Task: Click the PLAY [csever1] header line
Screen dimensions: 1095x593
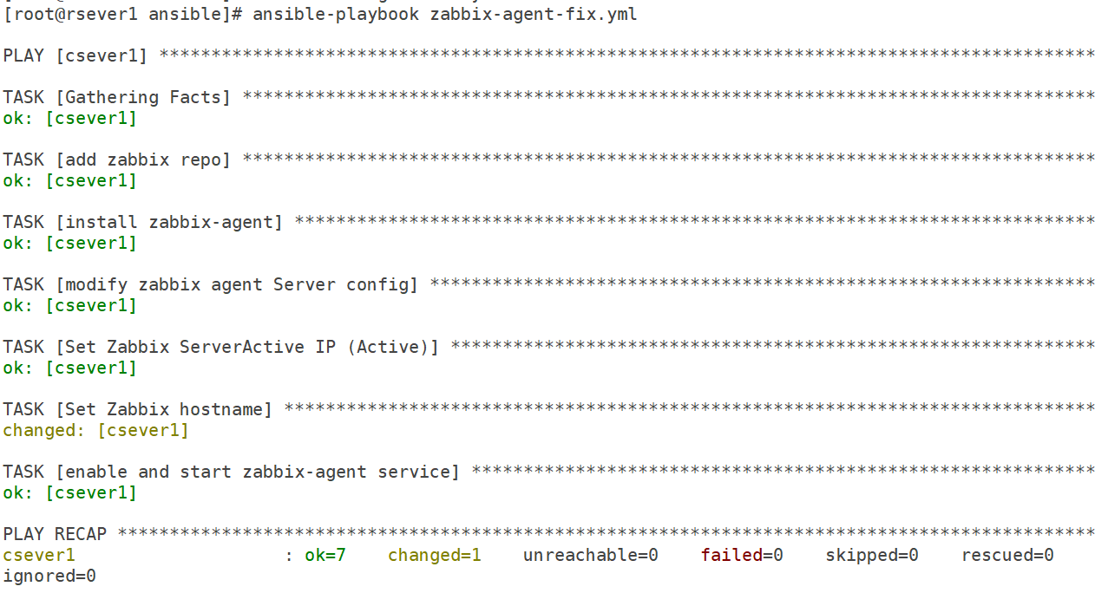Action: click(x=548, y=56)
